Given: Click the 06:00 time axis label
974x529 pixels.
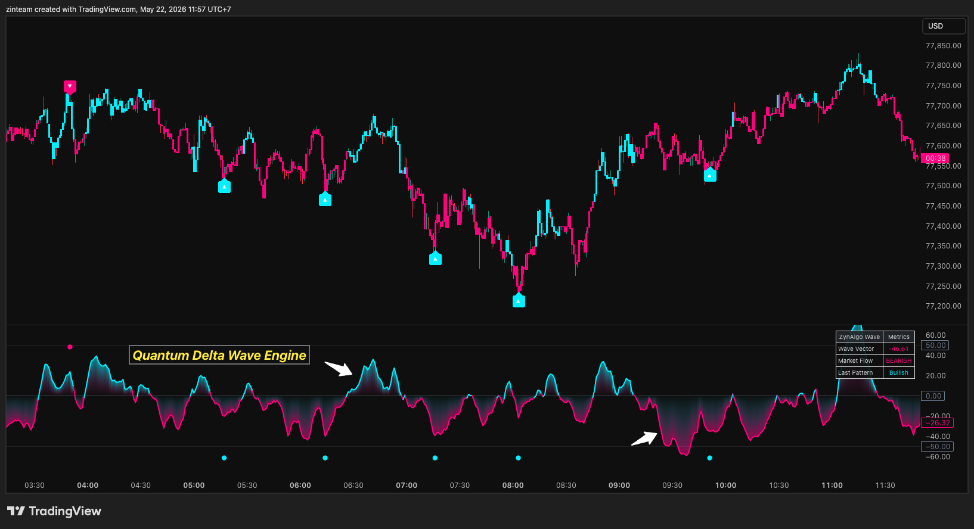Looking at the screenshot, I should point(300,486).
